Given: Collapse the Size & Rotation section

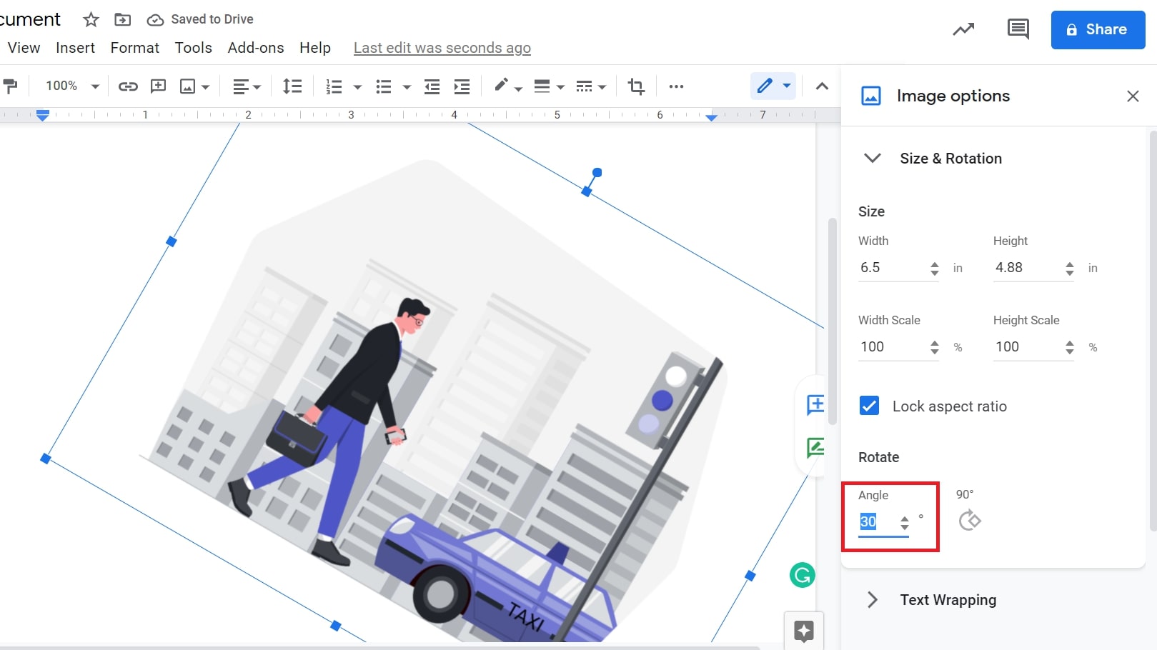Looking at the screenshot, I should tap(872, 158).
